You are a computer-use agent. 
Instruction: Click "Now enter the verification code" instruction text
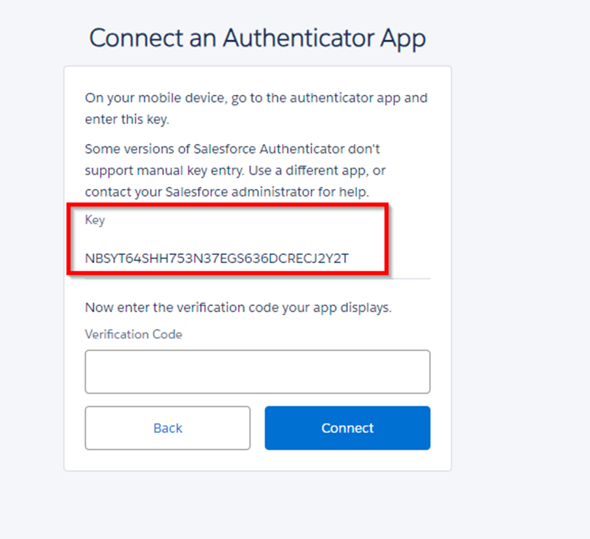point(238,307)
